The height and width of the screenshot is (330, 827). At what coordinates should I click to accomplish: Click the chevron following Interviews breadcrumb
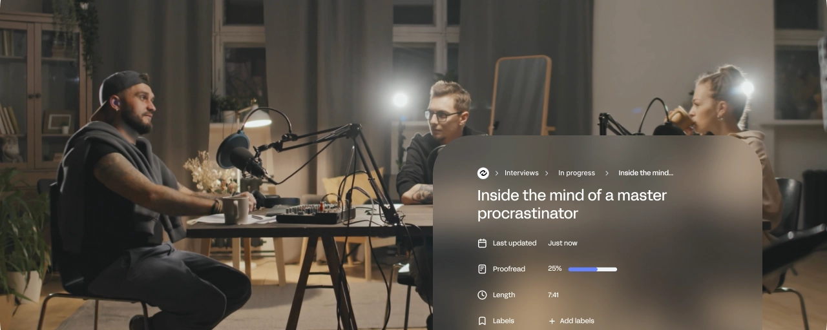(x=547, y=173)
